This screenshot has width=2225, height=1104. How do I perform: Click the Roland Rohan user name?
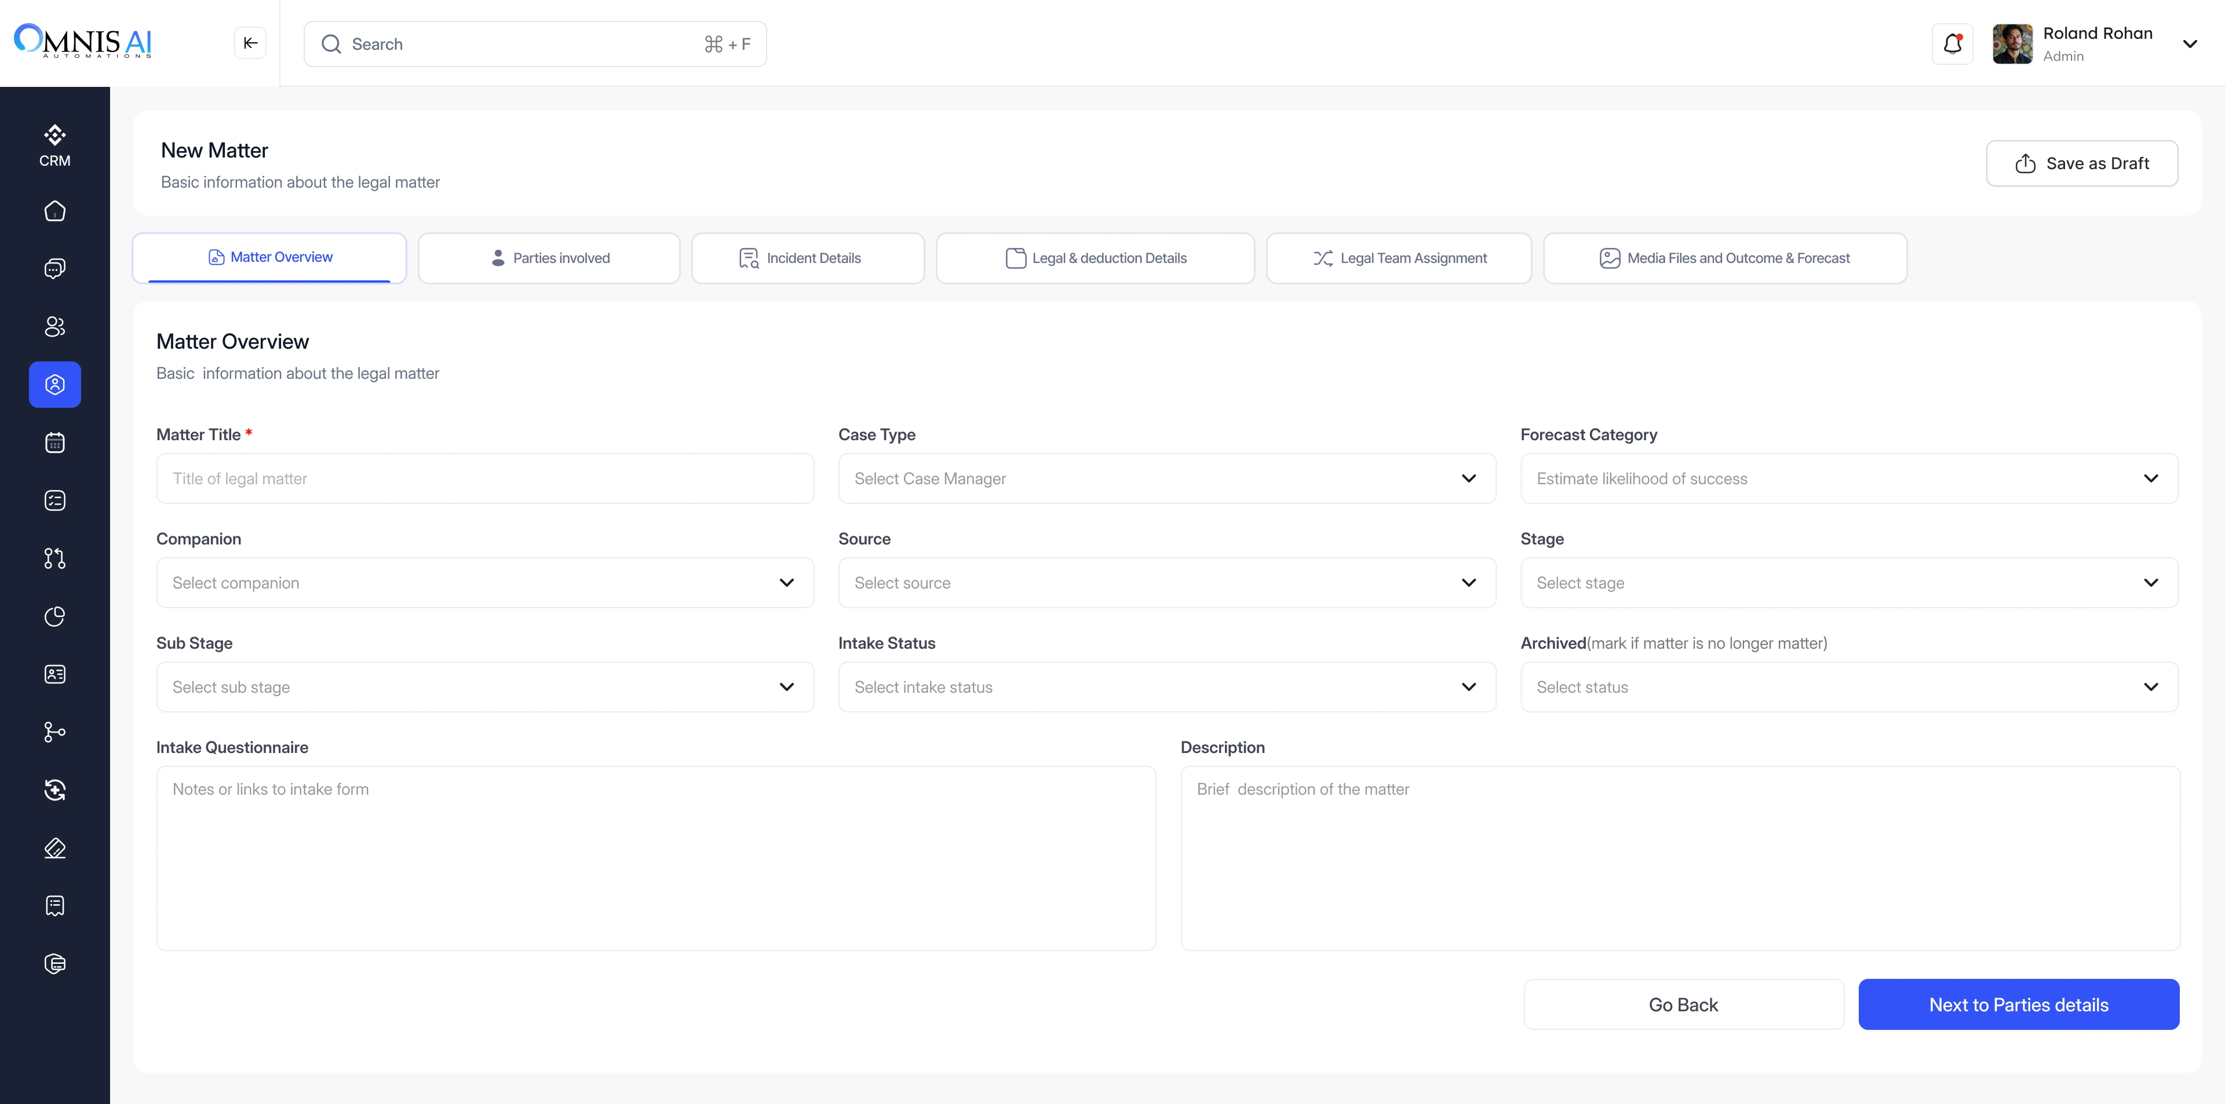coord(2097,34)
